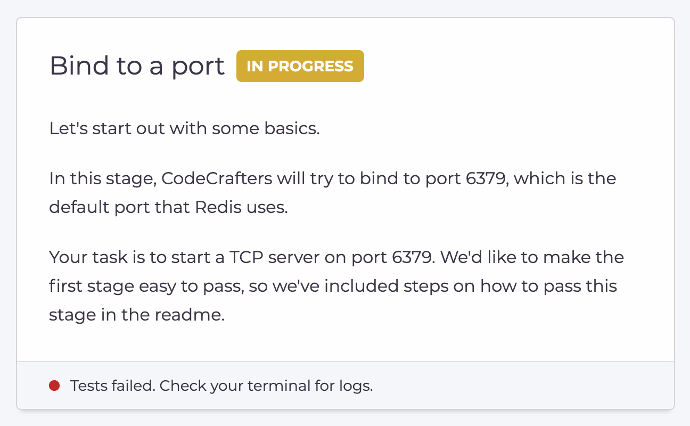Click the "Bind to a port" heading
Image resolution: width=690 pixels, height=426 pixels.
click(137, 66)
